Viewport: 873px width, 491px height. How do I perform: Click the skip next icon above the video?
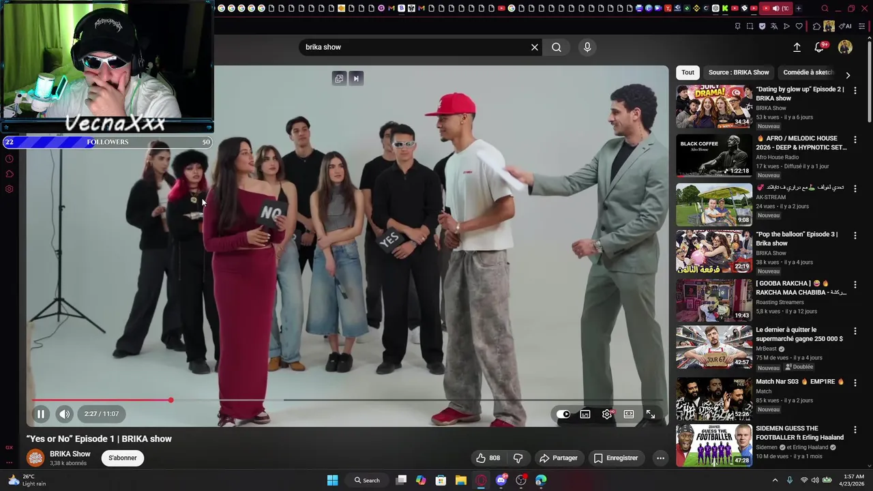coord(356,78)
